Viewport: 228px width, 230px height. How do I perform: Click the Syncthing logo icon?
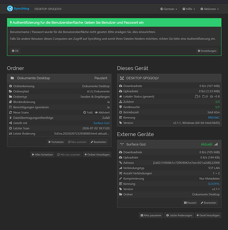(10, 9)
